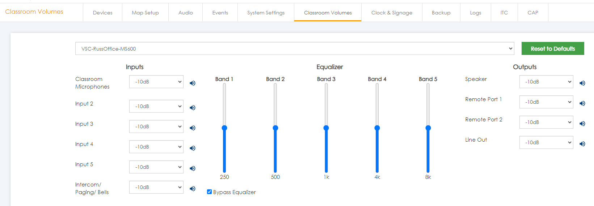Open the Line Out level dropdown
The width and height of the screenshot is (594, 206).
pos(546,142)
